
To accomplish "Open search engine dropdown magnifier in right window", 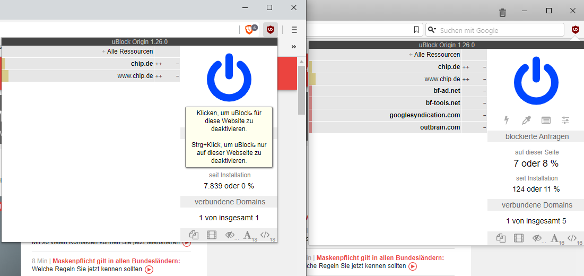I will pos(432,30).
